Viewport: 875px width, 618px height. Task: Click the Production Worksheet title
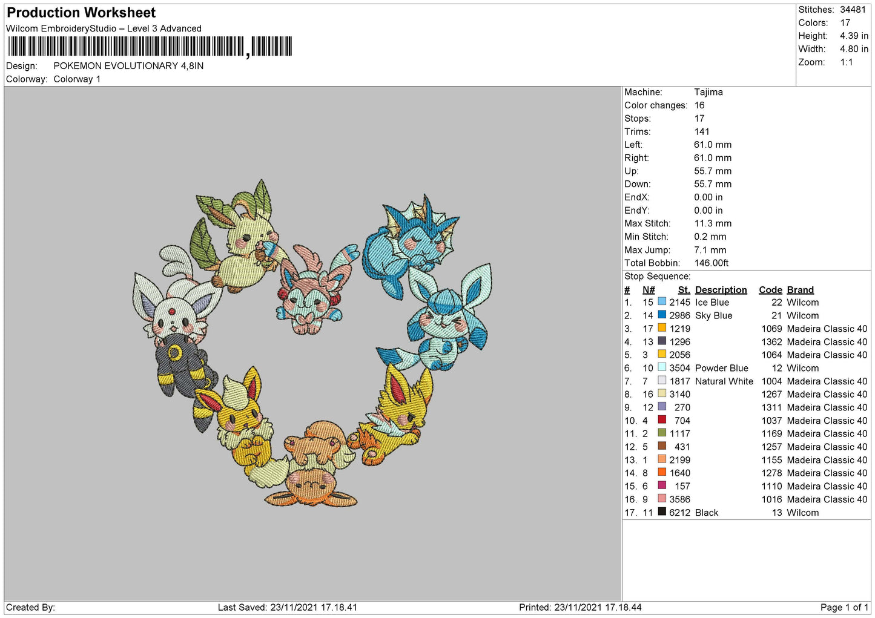[81, 13]
